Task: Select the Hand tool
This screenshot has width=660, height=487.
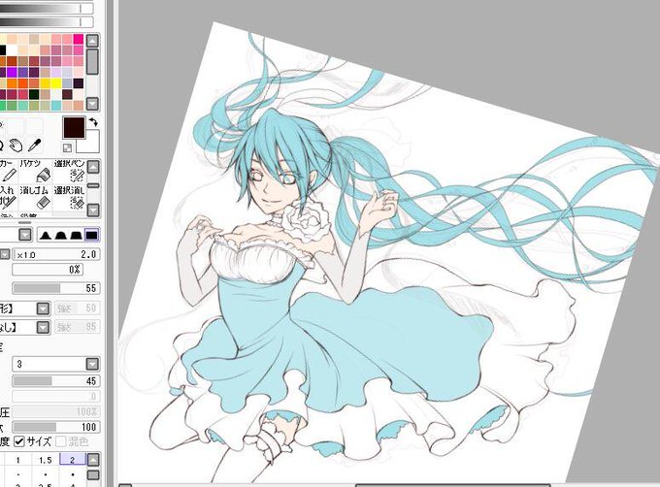Action: tap(16, 146)
